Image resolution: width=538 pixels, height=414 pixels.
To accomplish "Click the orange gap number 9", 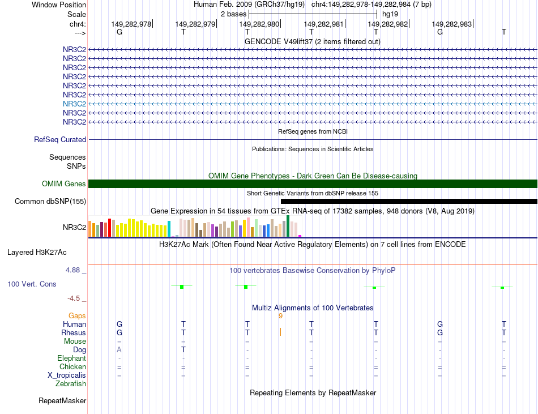I will pos(281,316).
